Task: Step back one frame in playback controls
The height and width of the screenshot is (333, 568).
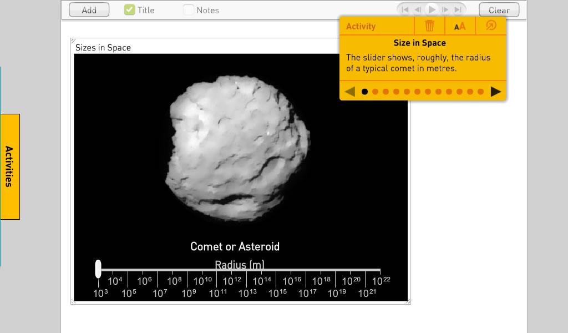Action: click(x=418, y=9)
